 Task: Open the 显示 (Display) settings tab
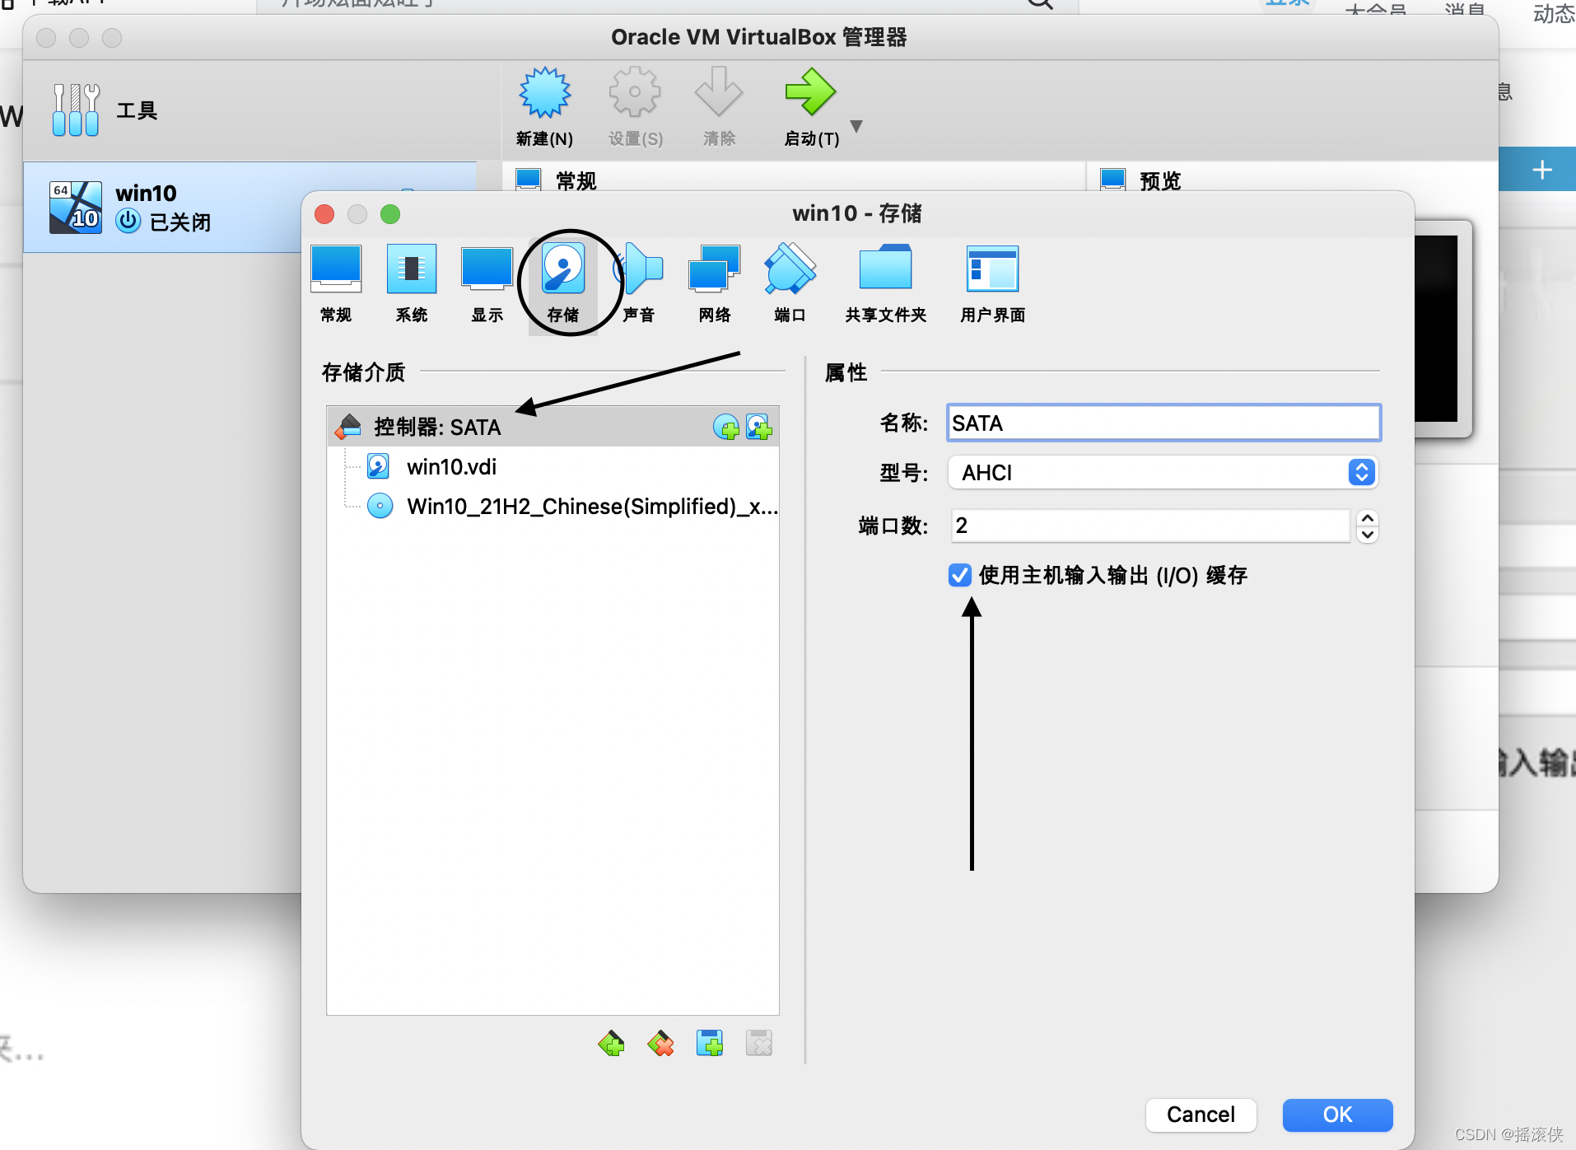coord(487,284)
